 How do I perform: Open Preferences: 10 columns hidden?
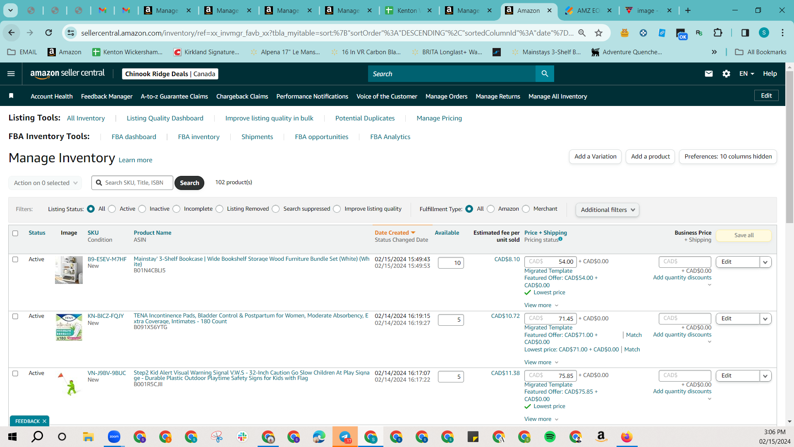[728, 156]
